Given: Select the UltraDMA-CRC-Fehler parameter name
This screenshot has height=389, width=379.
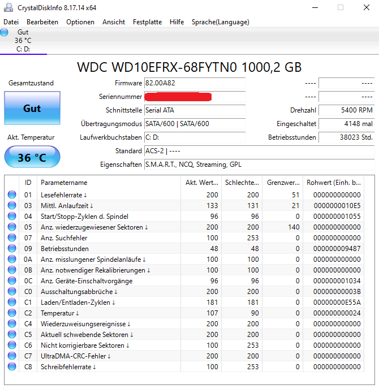Looking at the screenshot, I should [76, 356].
